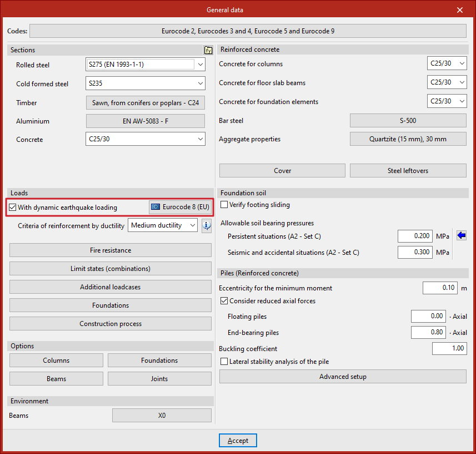Open Advanced setup for piles

[343, 377]
